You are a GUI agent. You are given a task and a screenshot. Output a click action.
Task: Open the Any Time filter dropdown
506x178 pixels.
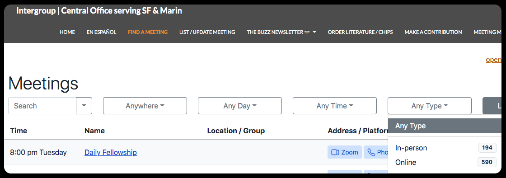(335, 106)
